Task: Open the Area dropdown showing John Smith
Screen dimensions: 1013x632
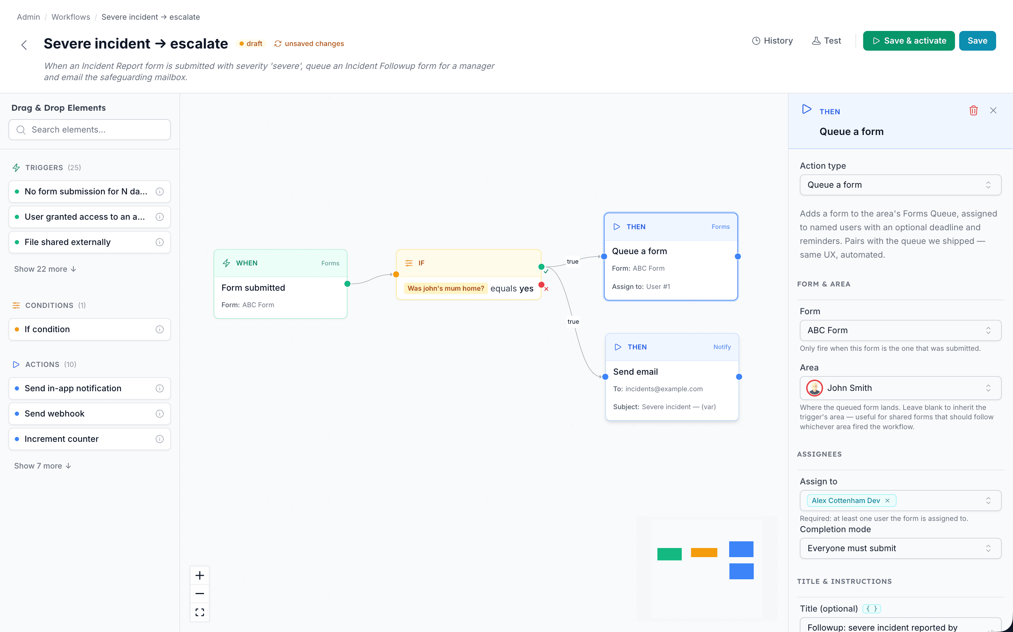Action: (900, 388)
